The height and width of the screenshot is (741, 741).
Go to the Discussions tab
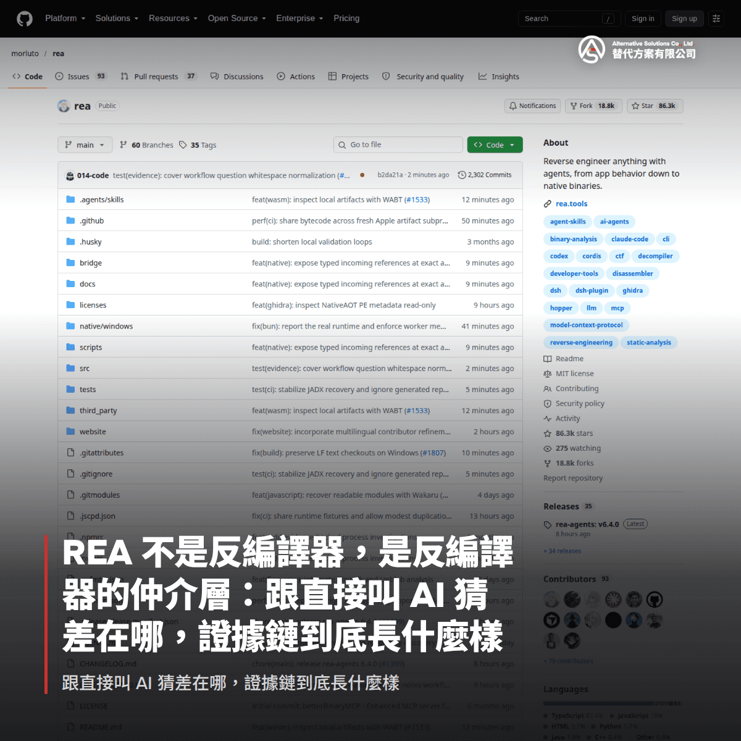[237, 77]
